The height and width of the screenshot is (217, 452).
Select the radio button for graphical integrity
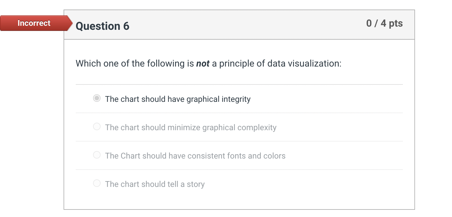(x=97, y=98)
